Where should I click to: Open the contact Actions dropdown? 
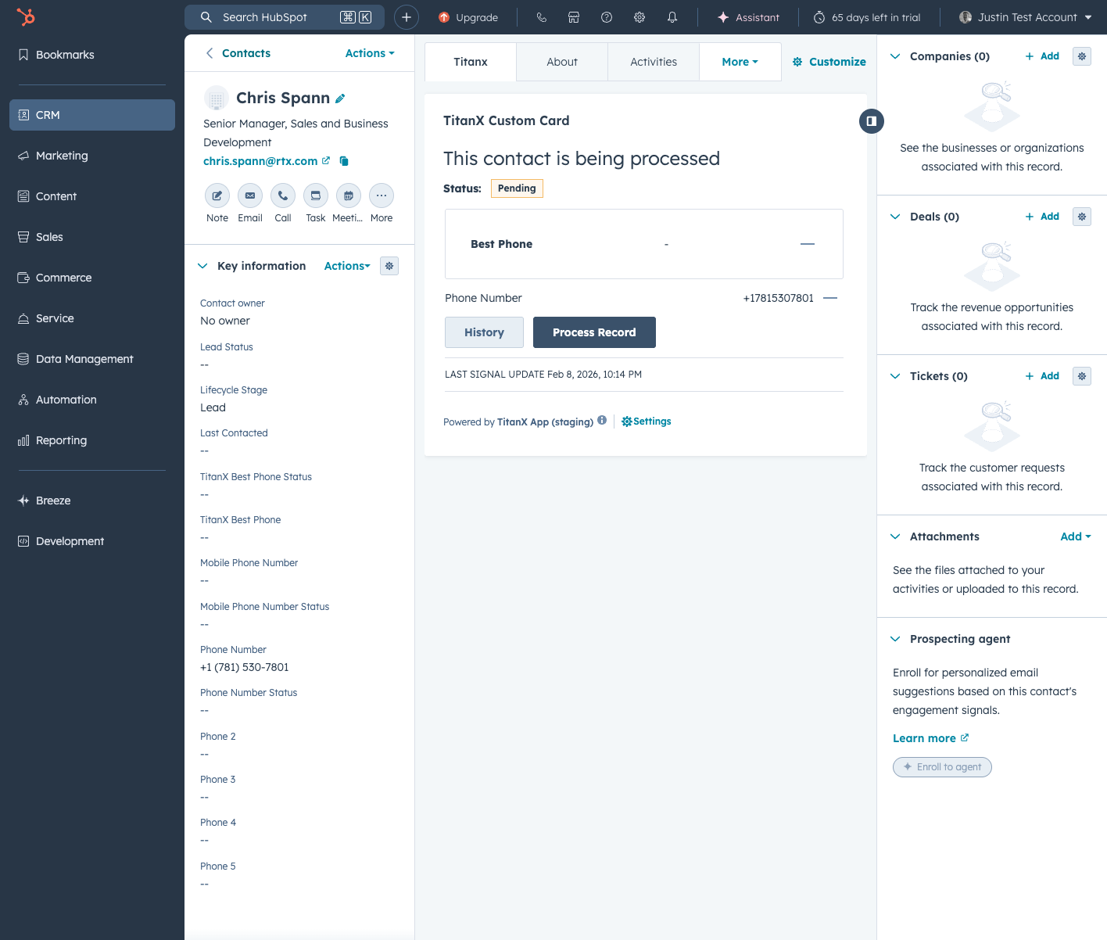pyautogui.click(x=370, y=53)
